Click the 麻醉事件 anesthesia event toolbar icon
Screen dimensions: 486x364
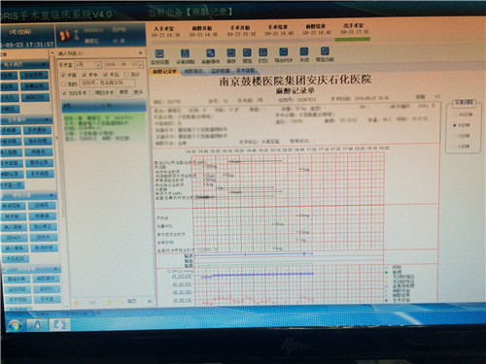click(211, 53)
